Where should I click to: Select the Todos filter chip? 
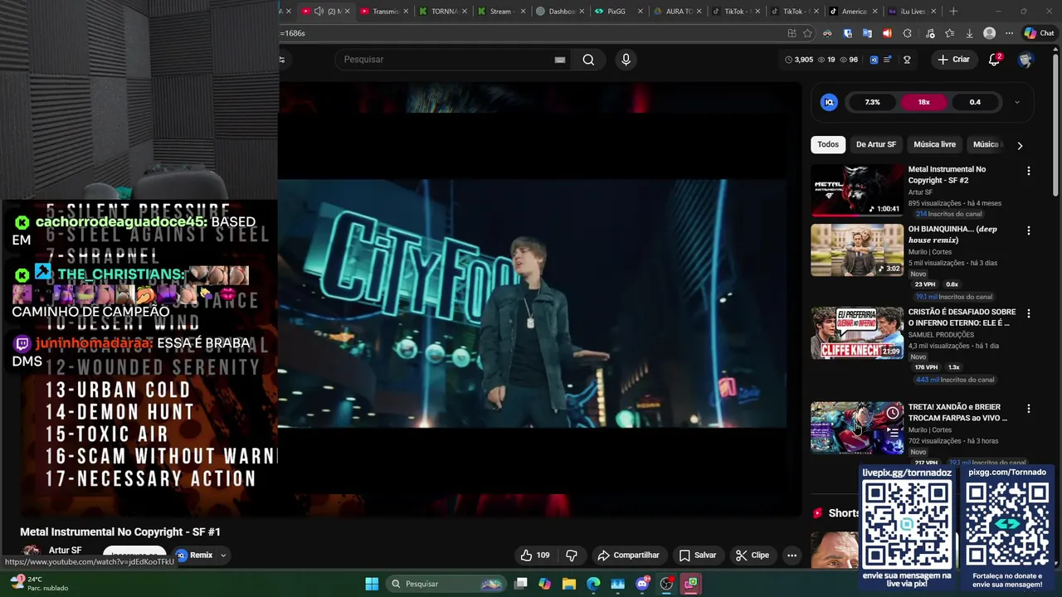pyautogui.click(x=828, y=144)
